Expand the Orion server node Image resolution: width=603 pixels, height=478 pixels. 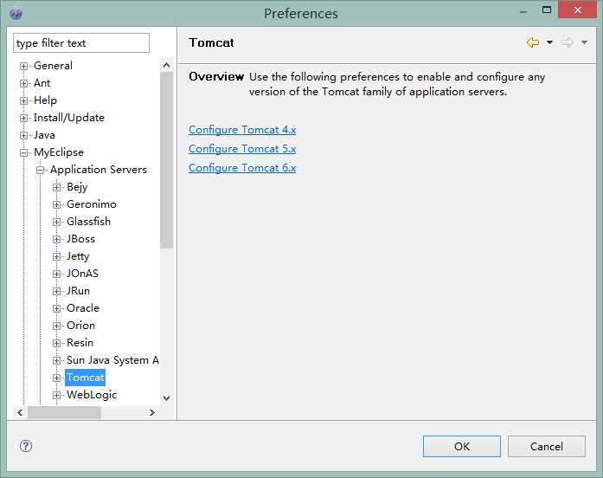[x=56, y=326]
